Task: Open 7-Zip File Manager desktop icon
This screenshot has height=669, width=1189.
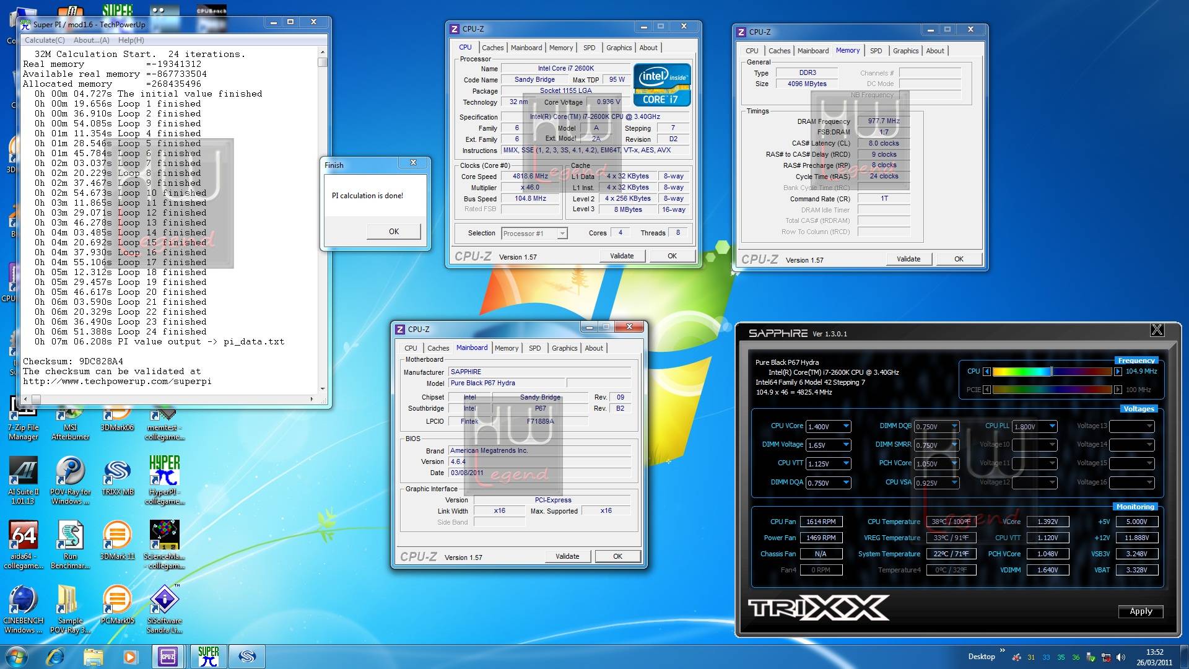Action: coord(24,418)
